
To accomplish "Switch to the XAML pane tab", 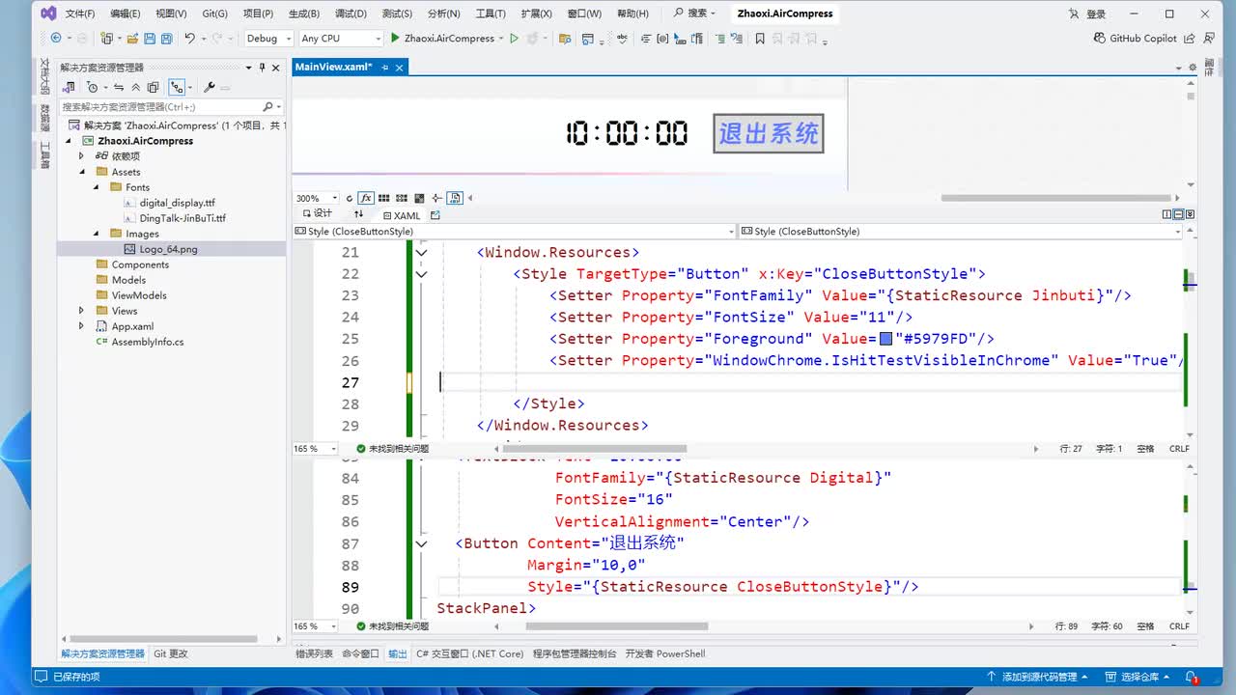I will 401,215.
